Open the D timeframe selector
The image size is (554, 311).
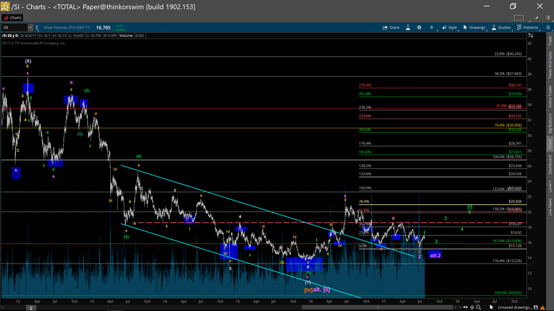point(432,28)
